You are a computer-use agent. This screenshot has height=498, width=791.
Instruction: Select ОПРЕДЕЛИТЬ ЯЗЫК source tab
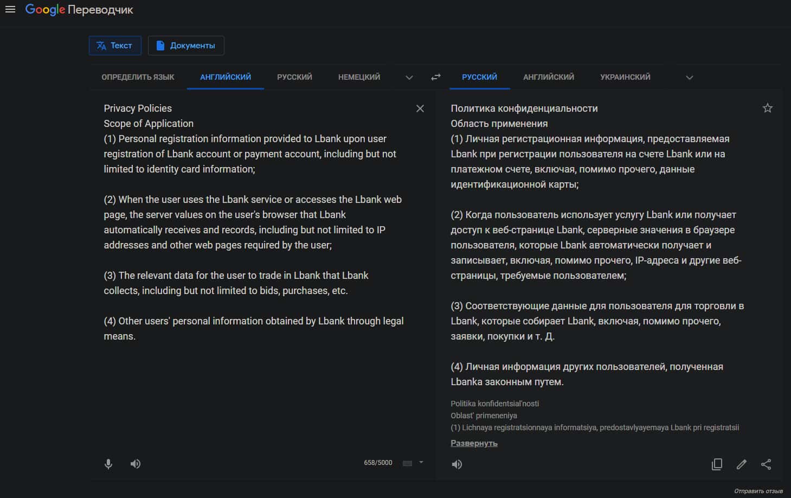tap(138, 77)
